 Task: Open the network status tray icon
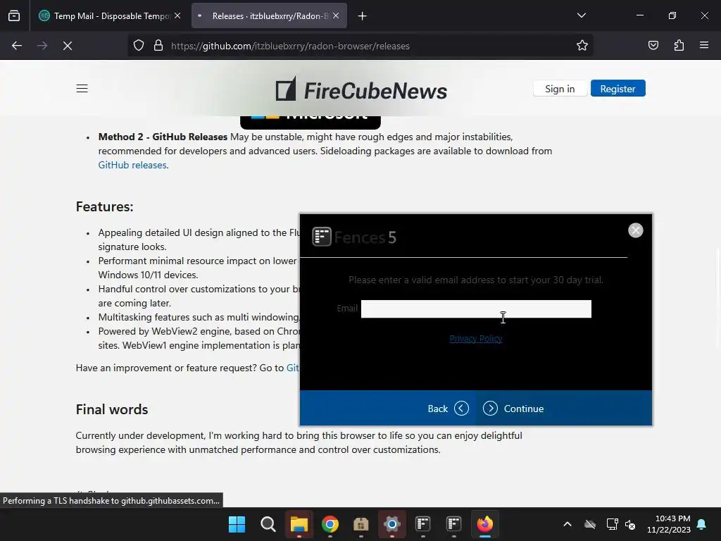[x=612, y=524]
